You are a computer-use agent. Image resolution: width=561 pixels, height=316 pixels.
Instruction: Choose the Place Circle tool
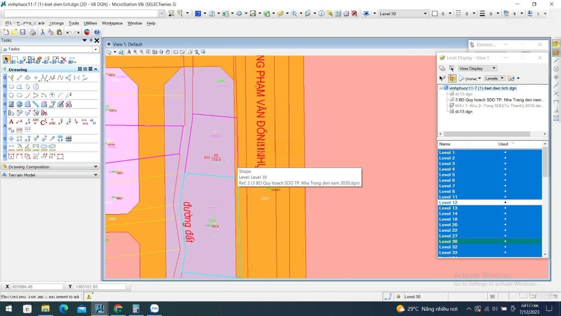click(11, 96)
